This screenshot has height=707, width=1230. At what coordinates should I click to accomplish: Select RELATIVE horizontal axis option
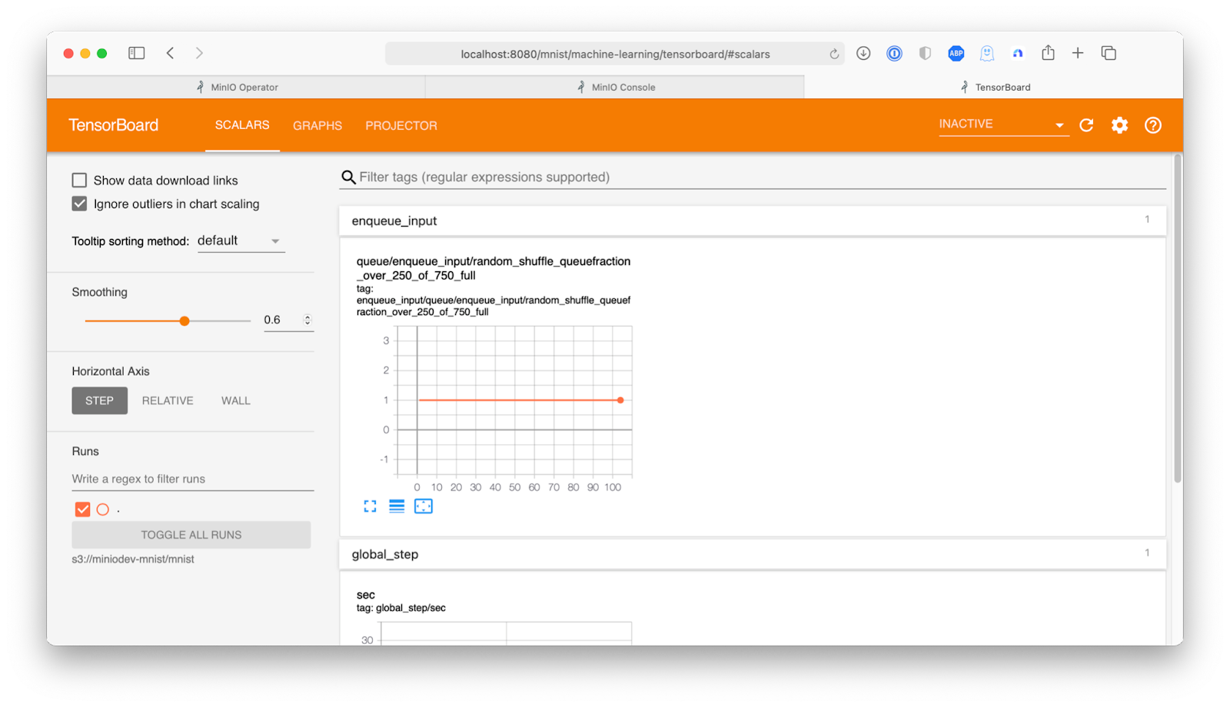[168, 400]
